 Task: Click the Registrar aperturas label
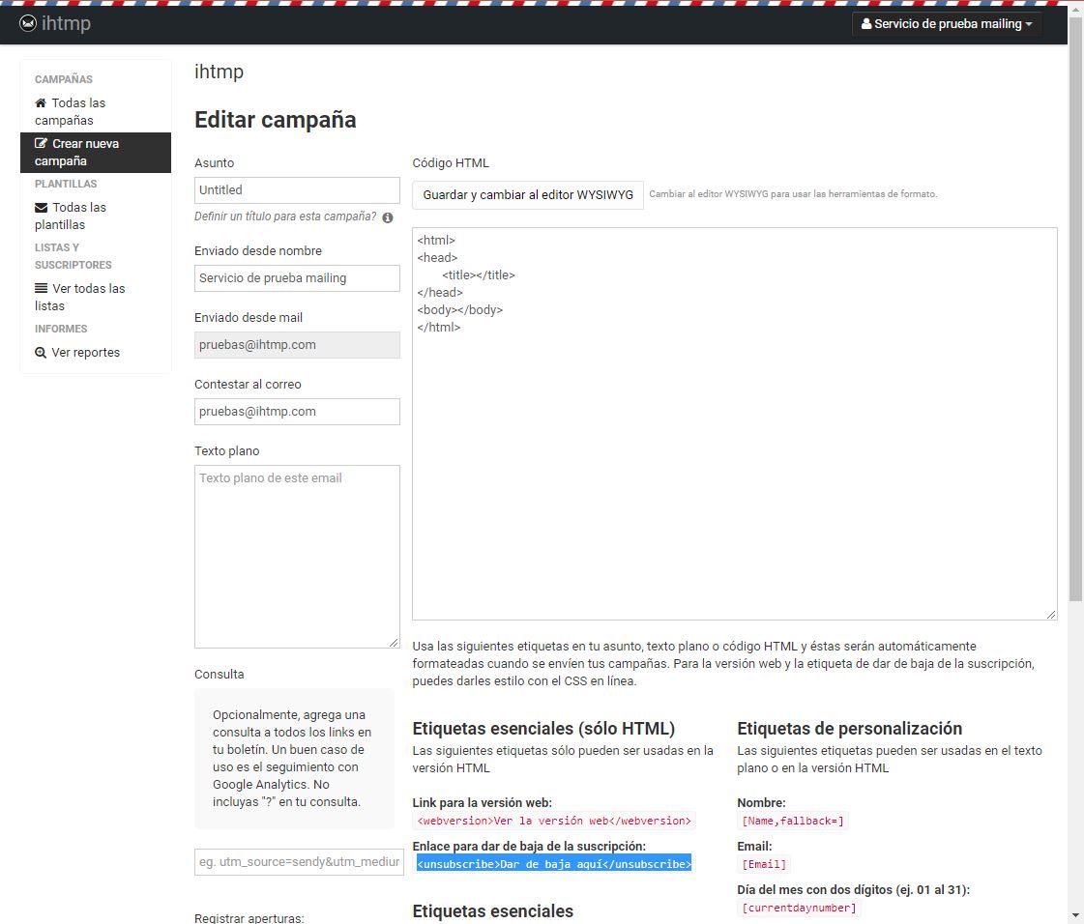point(249,918)
